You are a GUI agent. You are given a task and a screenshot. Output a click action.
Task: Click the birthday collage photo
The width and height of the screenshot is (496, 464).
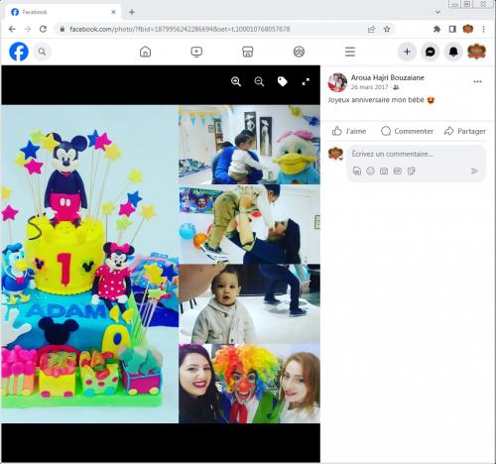pos(161,264)
